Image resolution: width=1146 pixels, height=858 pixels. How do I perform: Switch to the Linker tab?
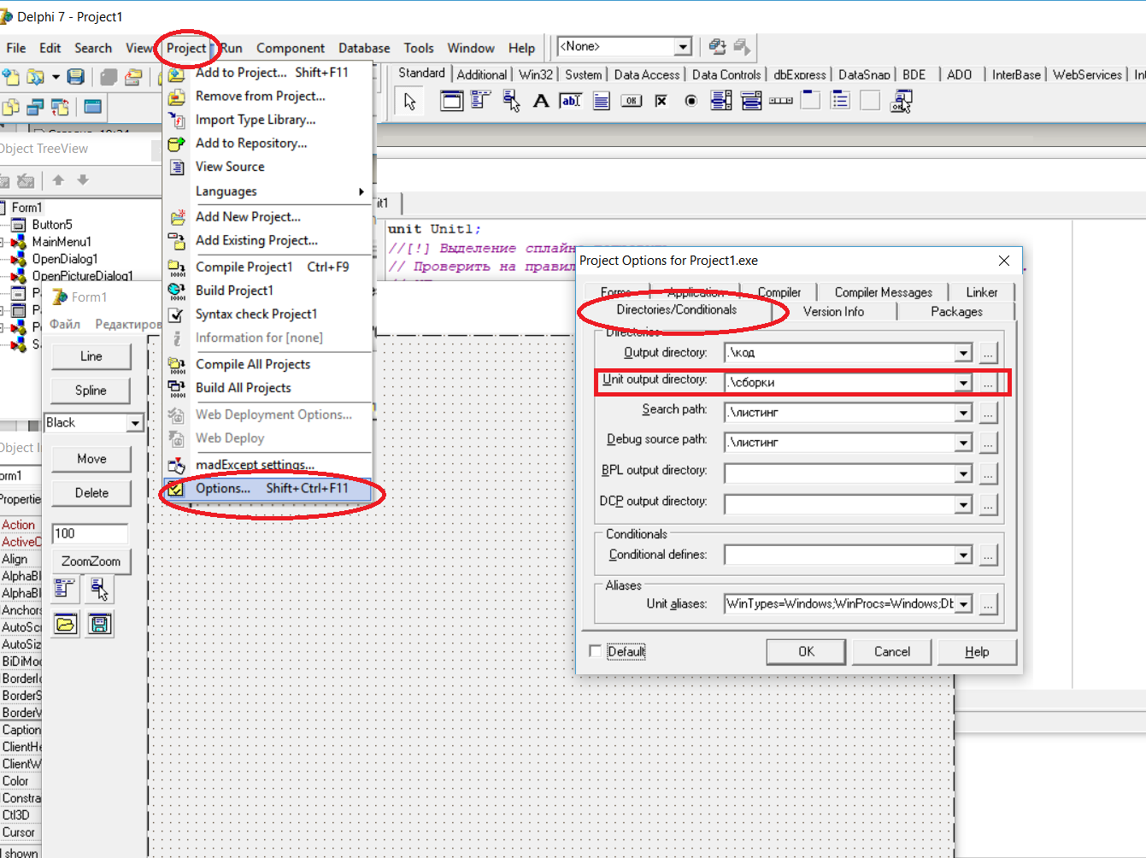click(x=982, y=292)
